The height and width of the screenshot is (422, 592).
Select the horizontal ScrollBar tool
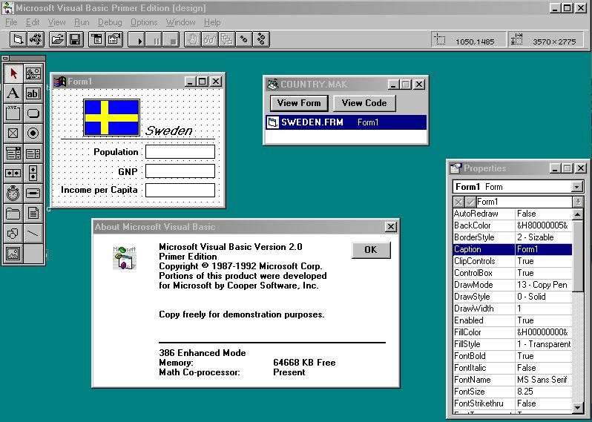(x=13, y=174)
